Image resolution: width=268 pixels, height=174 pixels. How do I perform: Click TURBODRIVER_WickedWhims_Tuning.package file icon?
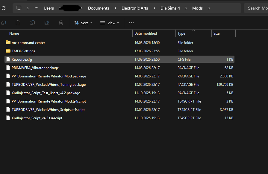(x=8, y=84)
